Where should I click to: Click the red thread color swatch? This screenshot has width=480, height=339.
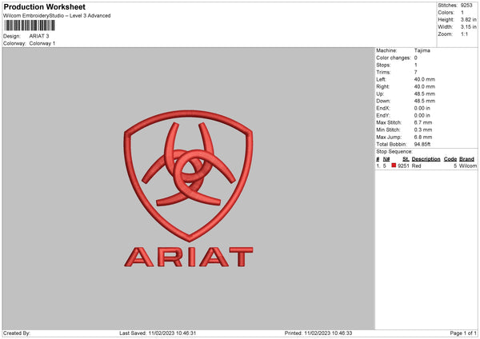[x=394, y=166]
